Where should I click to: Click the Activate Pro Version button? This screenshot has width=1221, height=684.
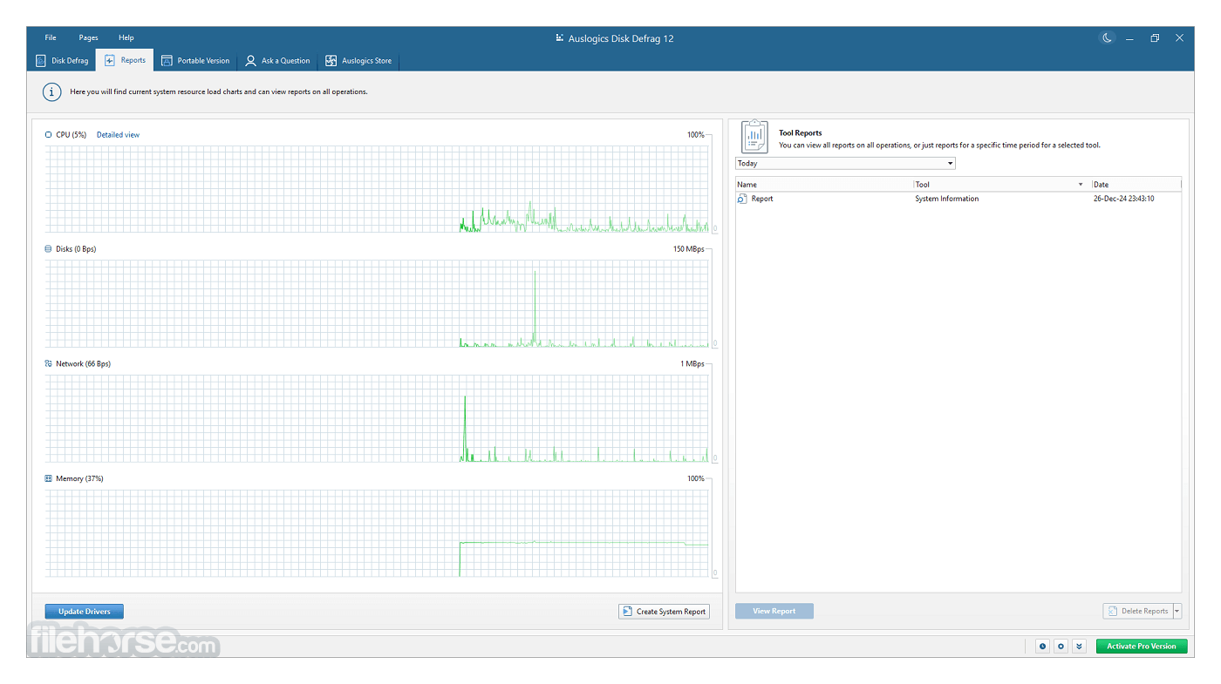coord(1141,647)
